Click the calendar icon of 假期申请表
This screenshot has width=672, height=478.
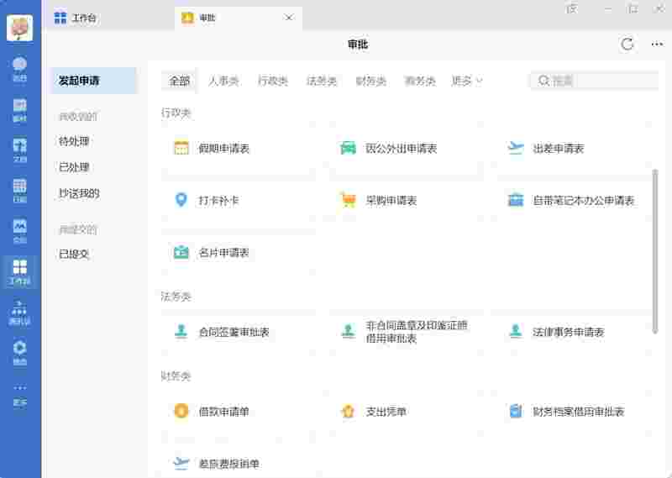181,148
